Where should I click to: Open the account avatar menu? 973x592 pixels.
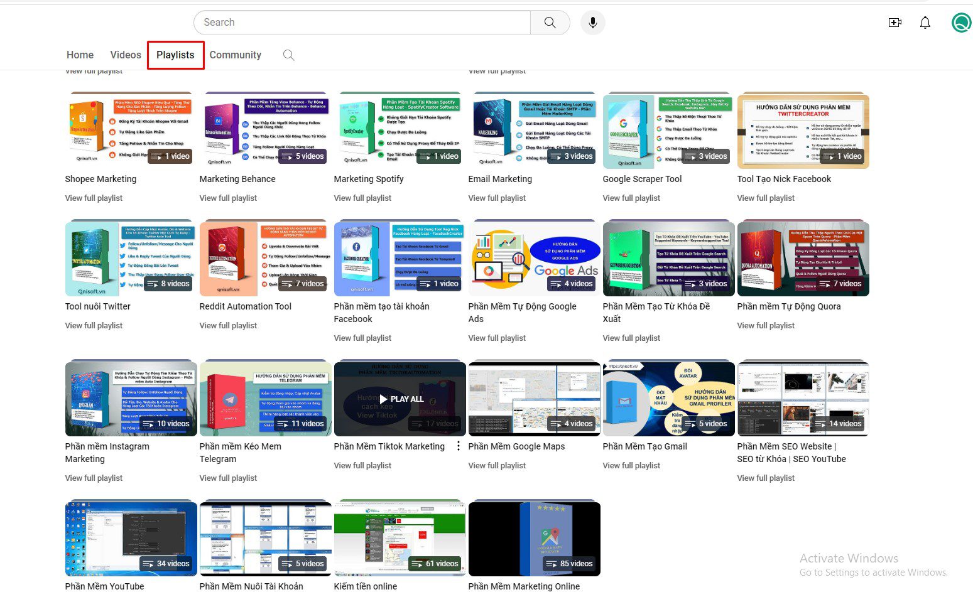coord(961,23)
